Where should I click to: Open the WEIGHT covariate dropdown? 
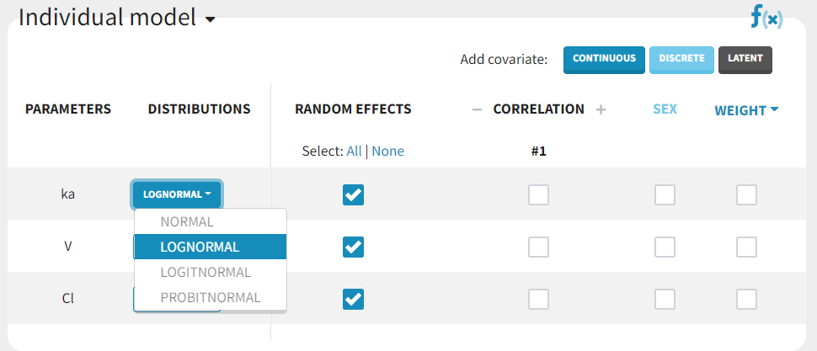746,109
